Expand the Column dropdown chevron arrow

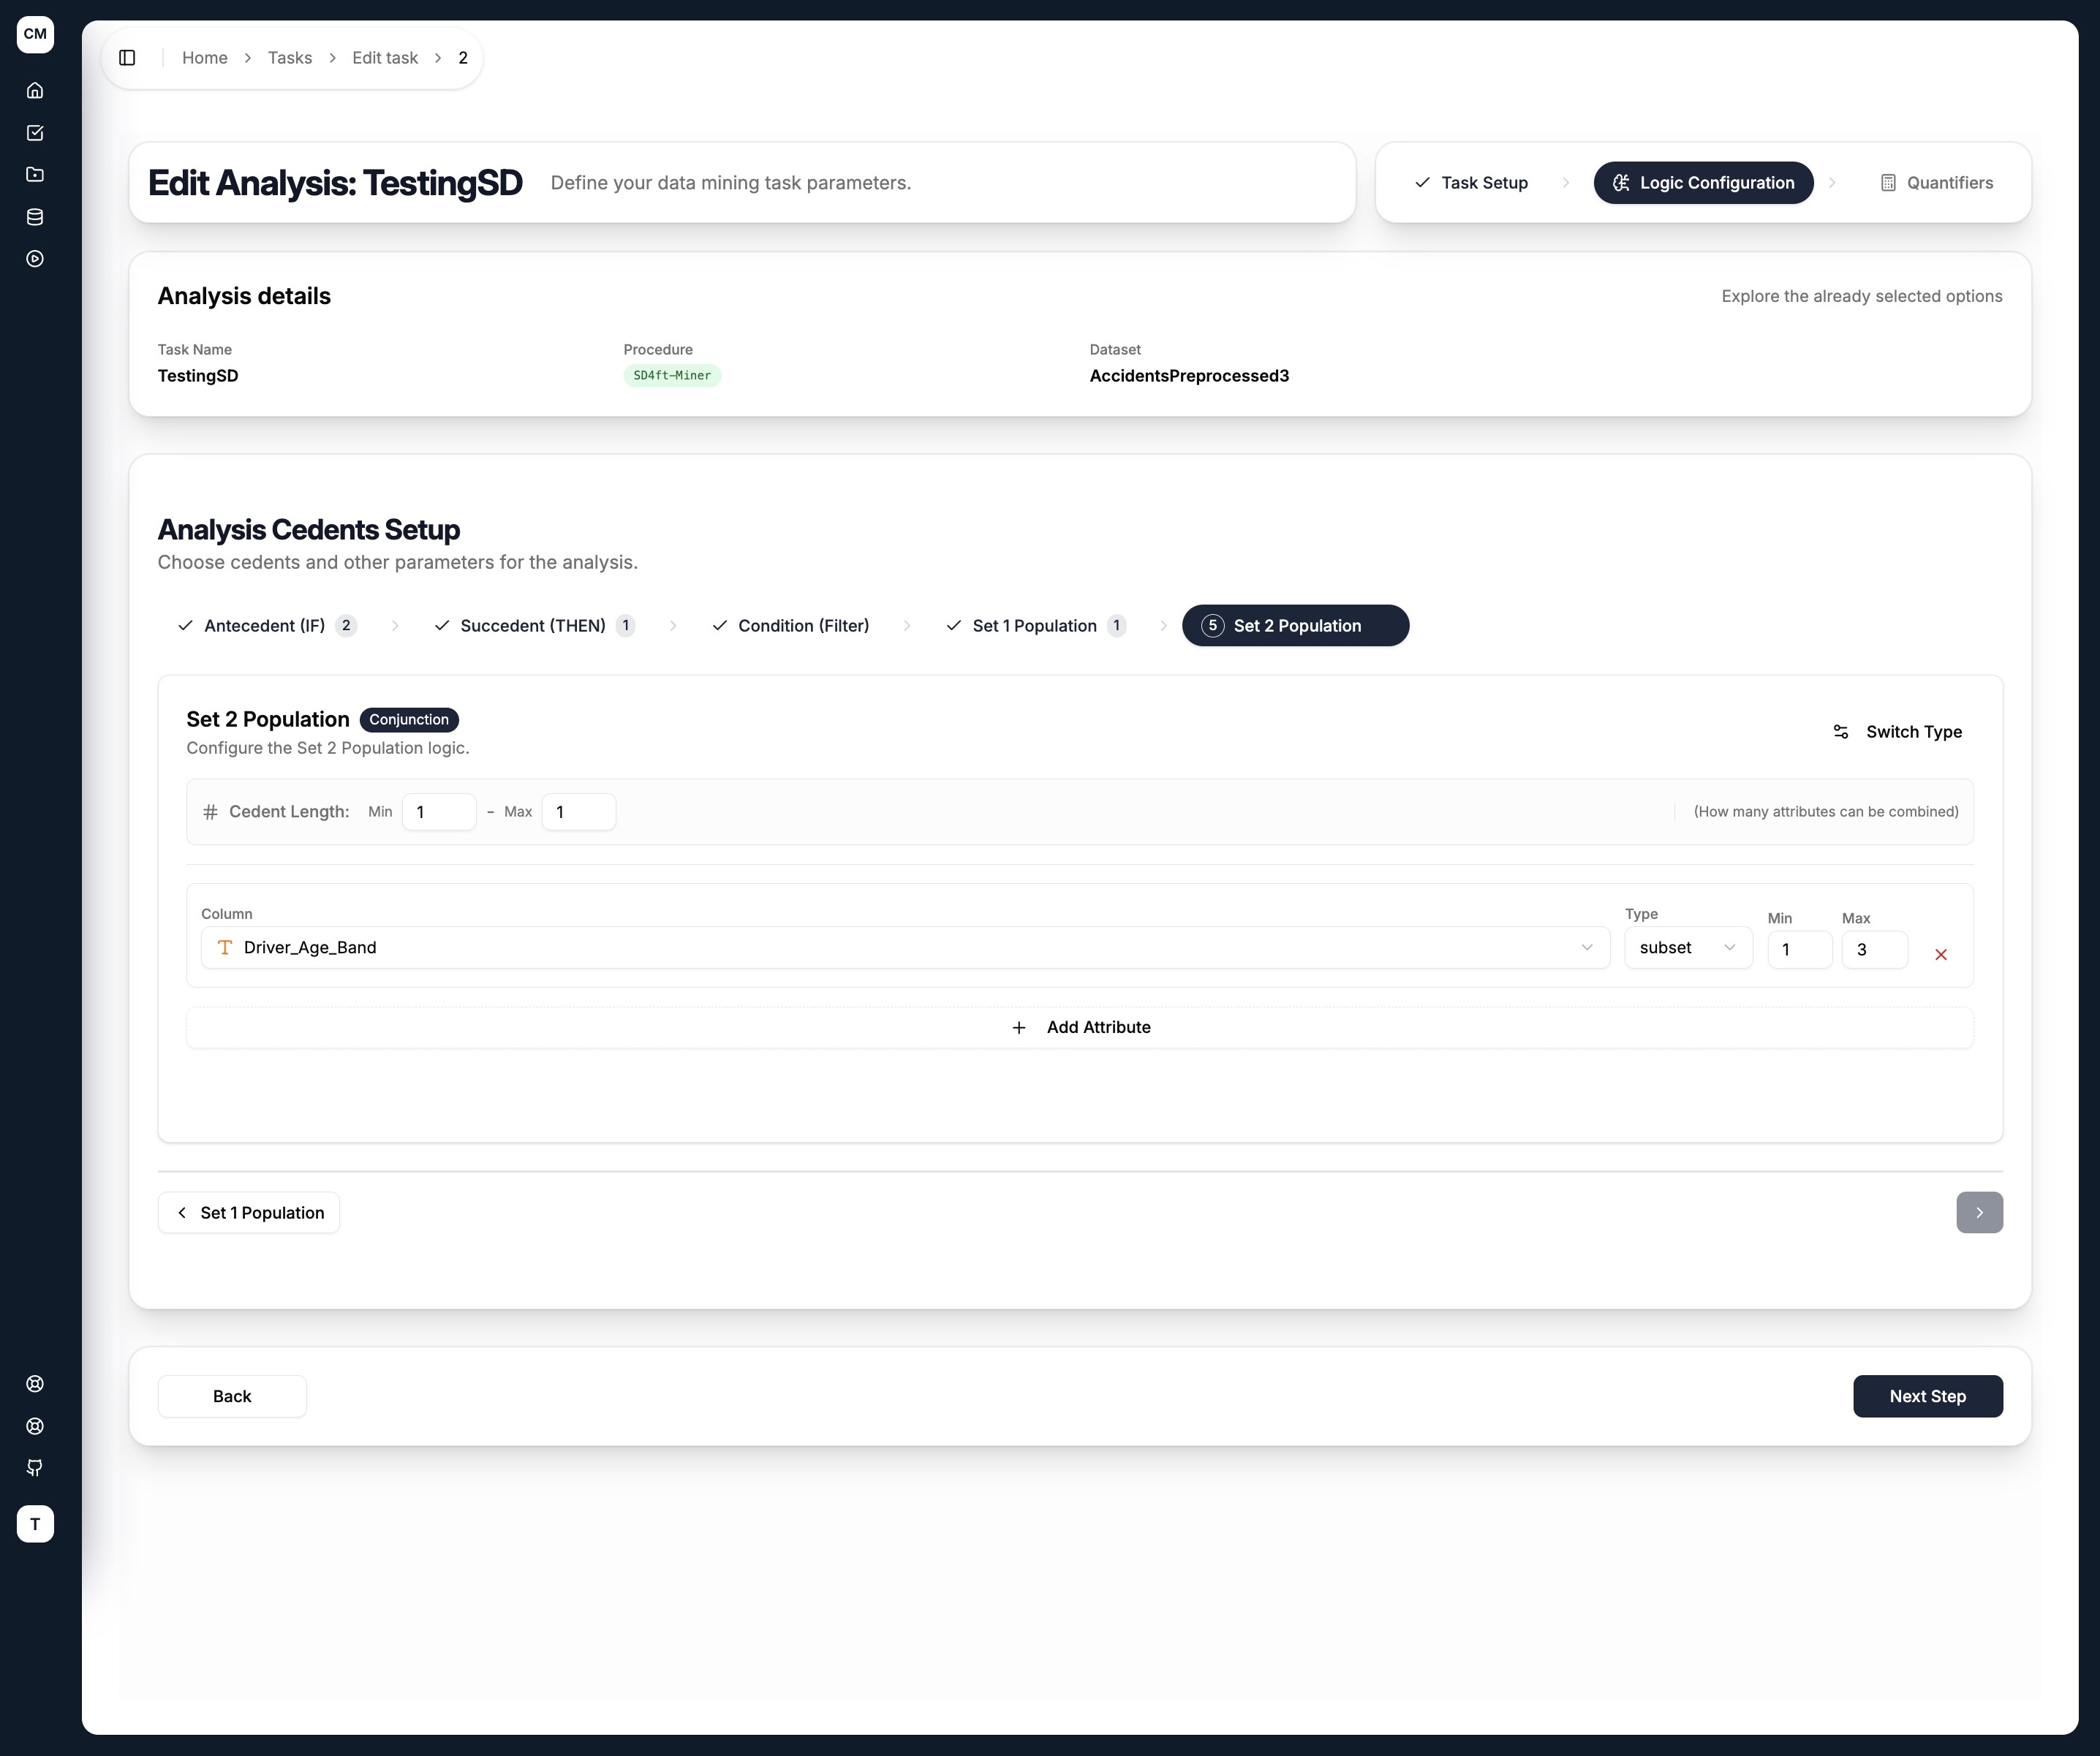1586,947
